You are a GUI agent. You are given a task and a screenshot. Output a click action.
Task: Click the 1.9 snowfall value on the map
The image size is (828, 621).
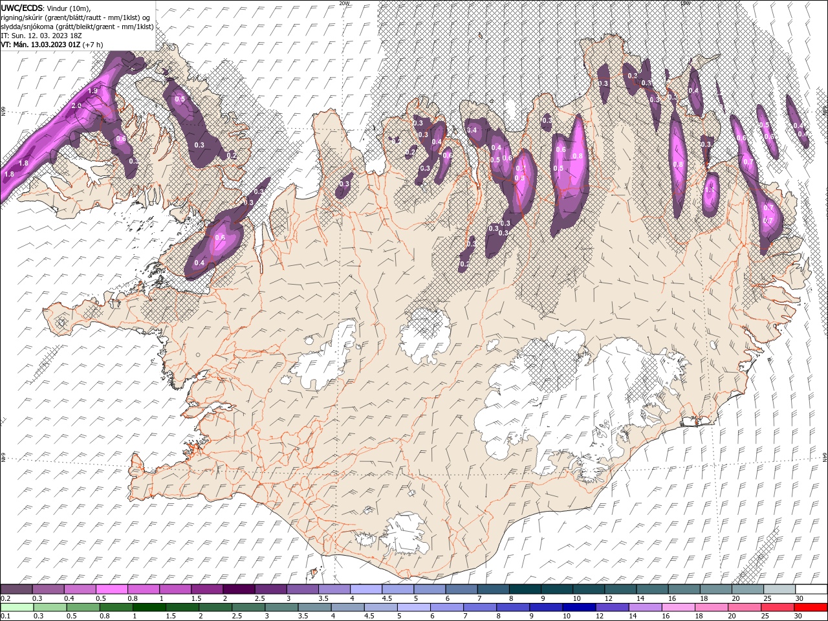click(93, 91)
